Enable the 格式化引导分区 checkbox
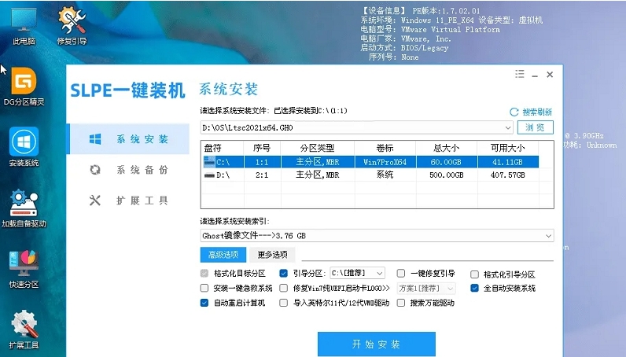The height and width of the screenshot is (357, 626). (x=474, y=274)
